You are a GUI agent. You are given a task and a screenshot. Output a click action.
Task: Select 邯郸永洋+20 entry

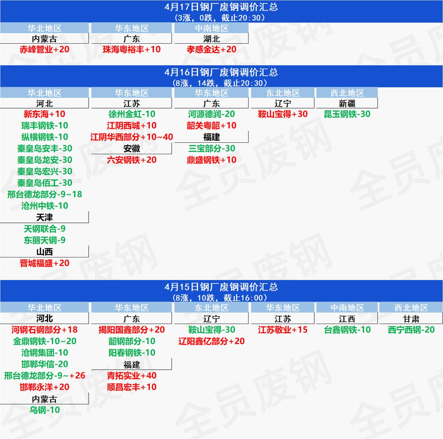point(44,387)
